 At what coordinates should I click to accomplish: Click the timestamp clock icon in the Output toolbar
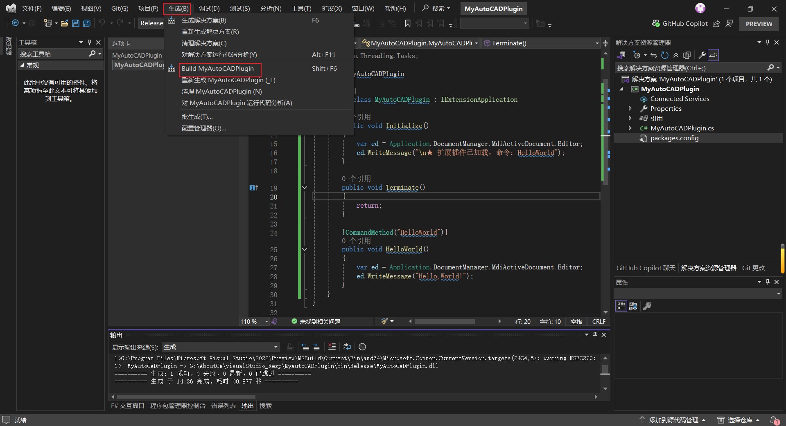point(362,347)
